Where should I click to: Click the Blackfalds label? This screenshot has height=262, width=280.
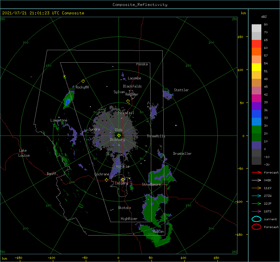click(x=132, y=86)
